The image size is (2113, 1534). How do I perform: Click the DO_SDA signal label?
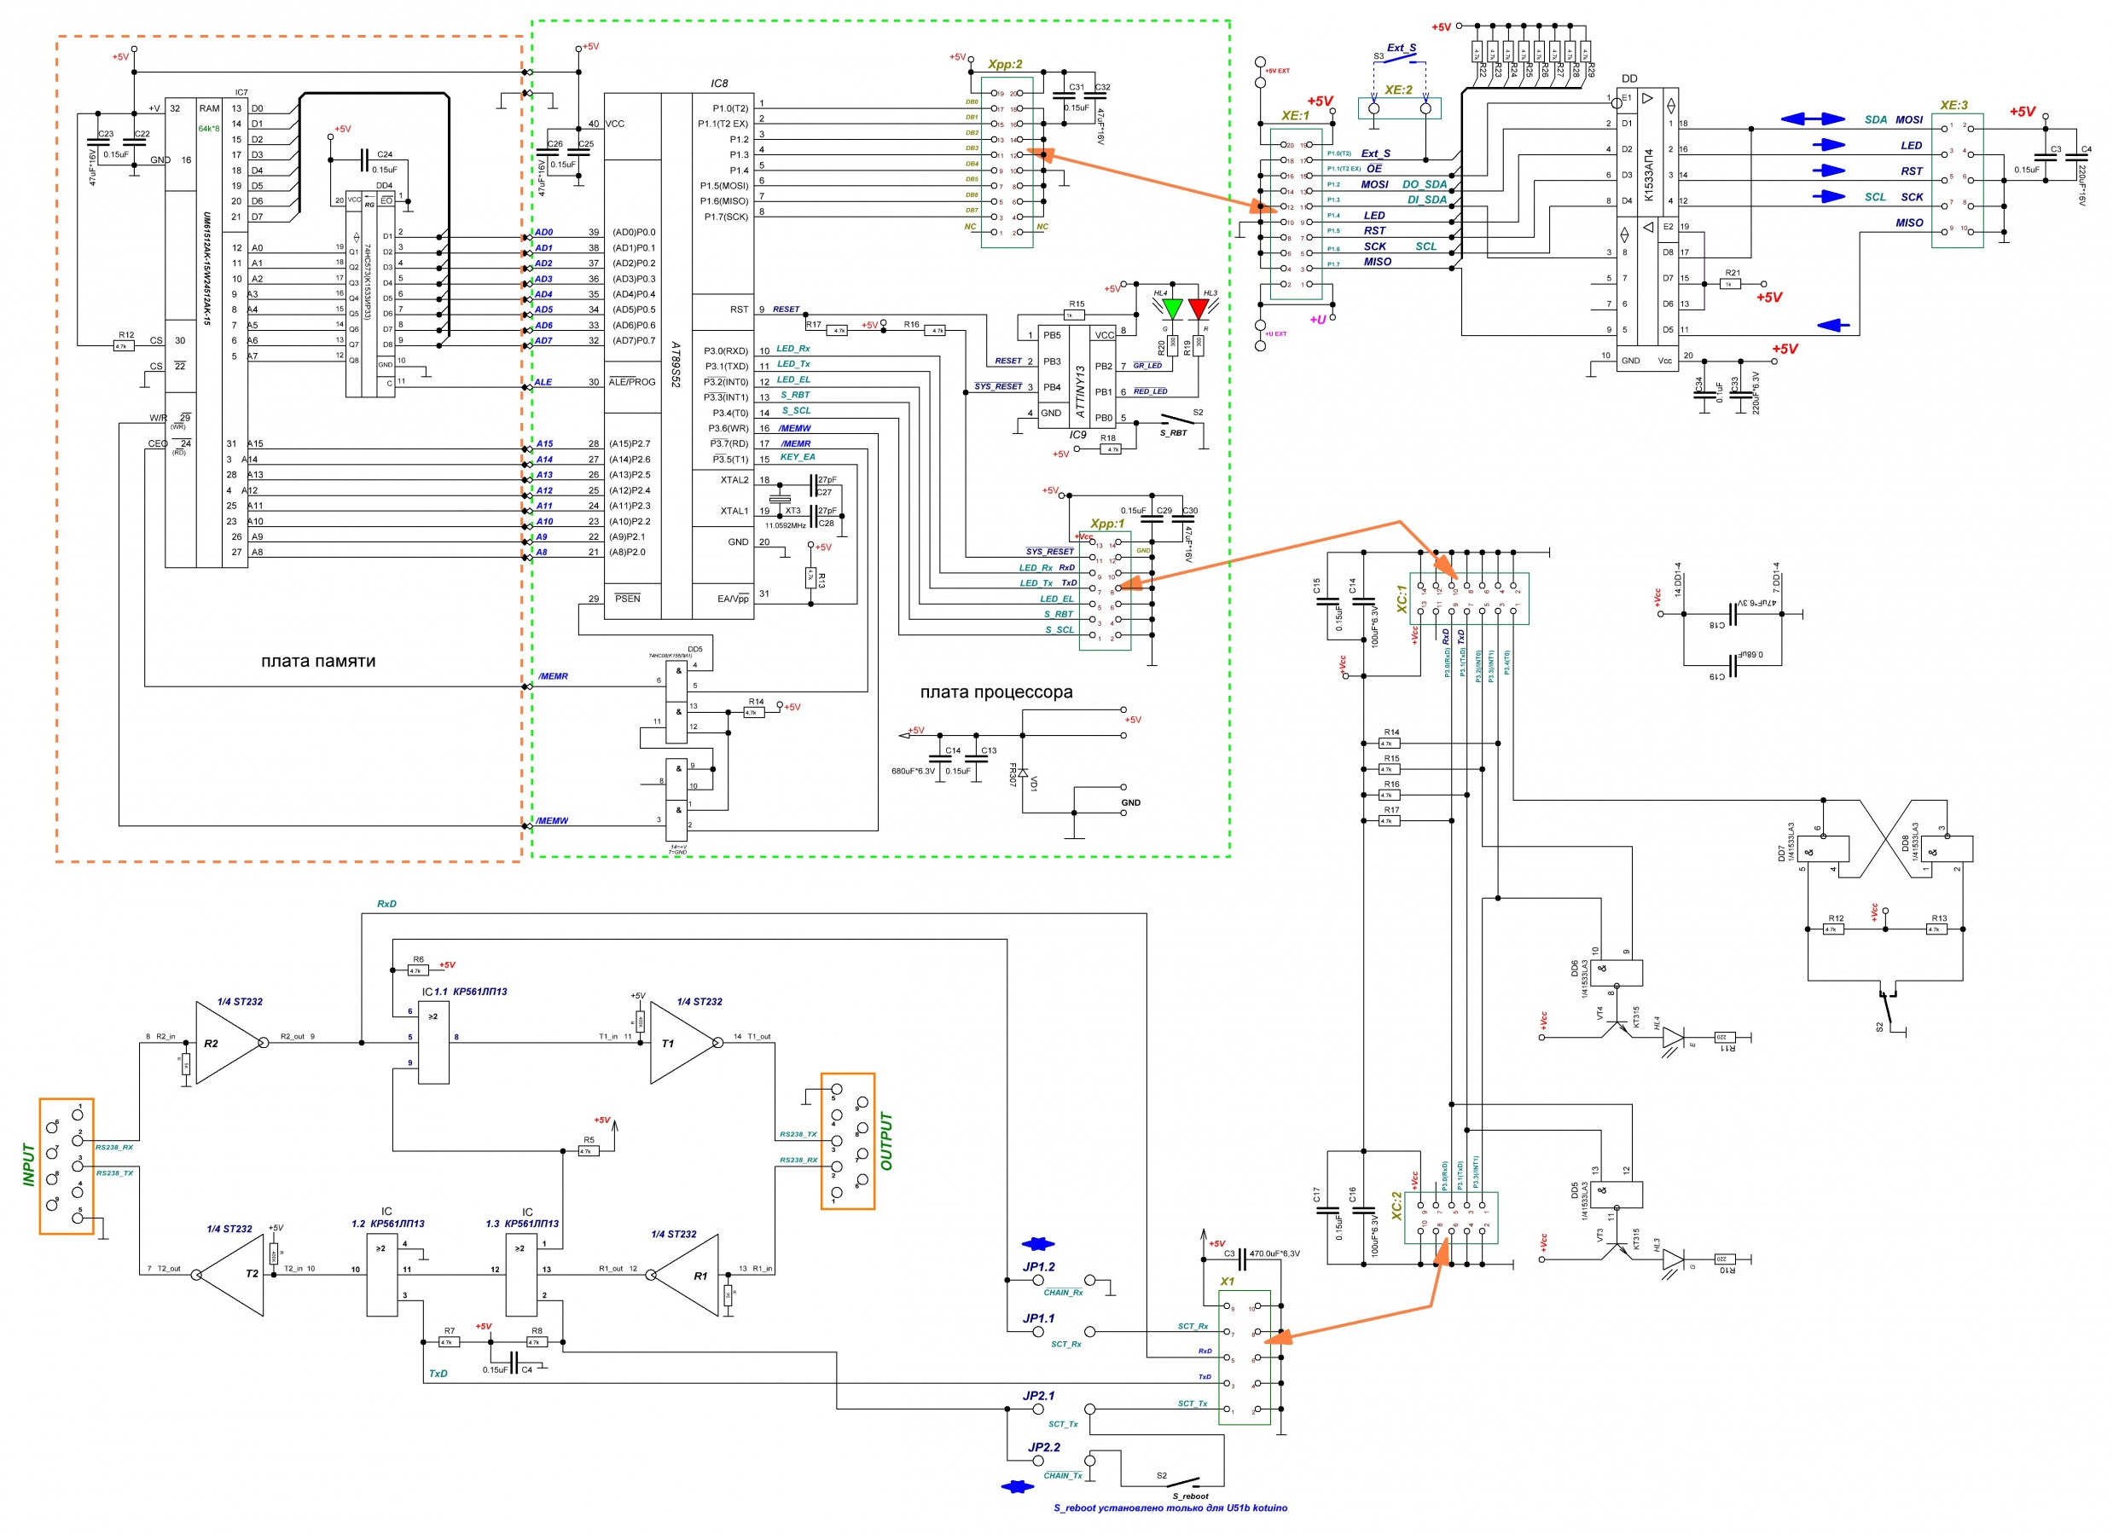(1425, 184)
